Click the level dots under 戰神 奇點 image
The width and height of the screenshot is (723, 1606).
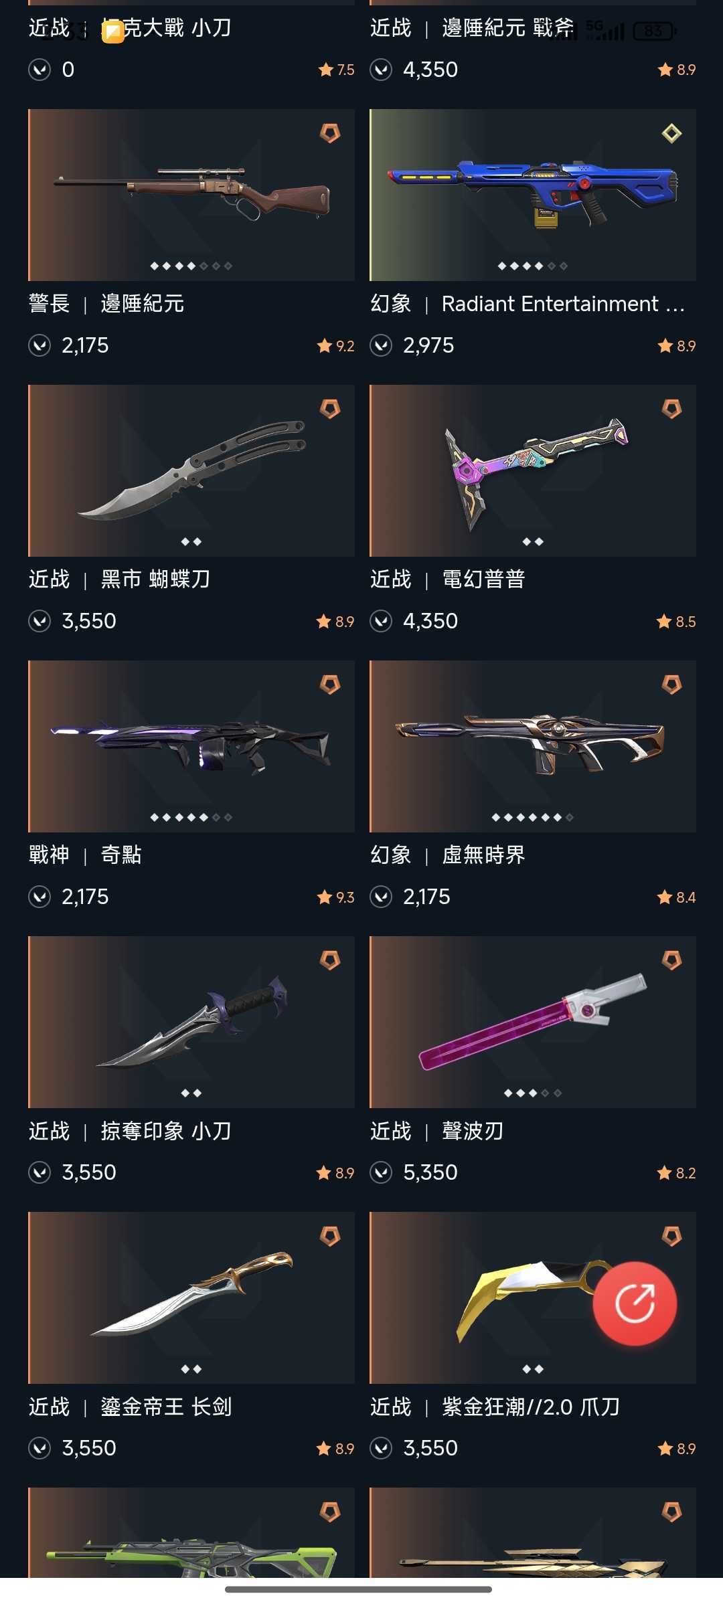coord(191,817)
